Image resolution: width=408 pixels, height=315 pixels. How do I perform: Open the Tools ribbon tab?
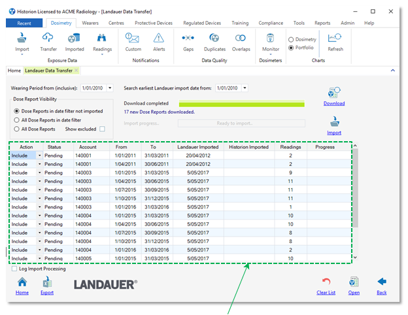(x=299, y=23)
